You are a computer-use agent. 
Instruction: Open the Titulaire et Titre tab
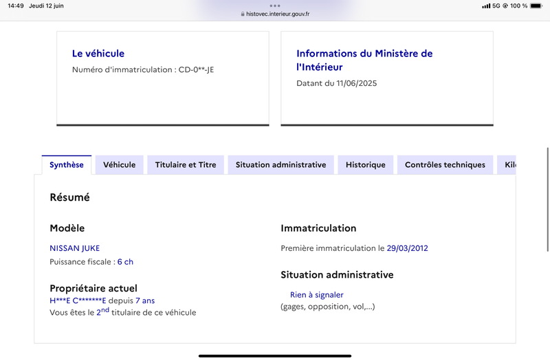tap(186, 165)
